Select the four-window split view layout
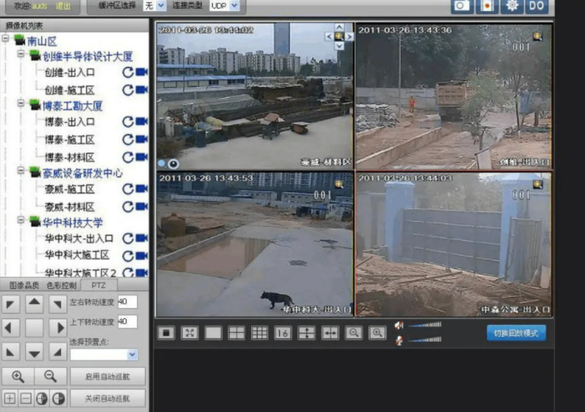585x412 pixels. tap(237, 333)
